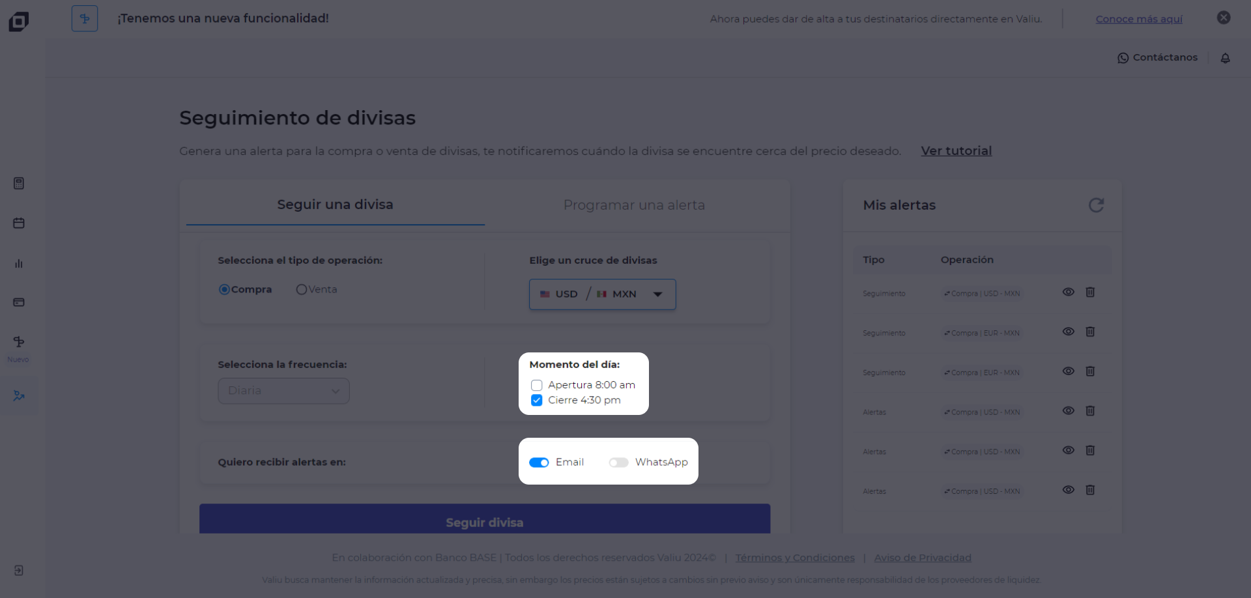
Task: Delete the second Compra EUR - MXN alert
Action: [x=1090, y=371]
